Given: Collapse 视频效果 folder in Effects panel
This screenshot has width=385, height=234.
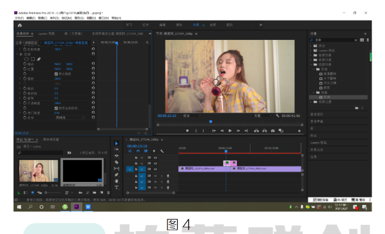Looking at the screenshot, I should [x=311, y=64].
